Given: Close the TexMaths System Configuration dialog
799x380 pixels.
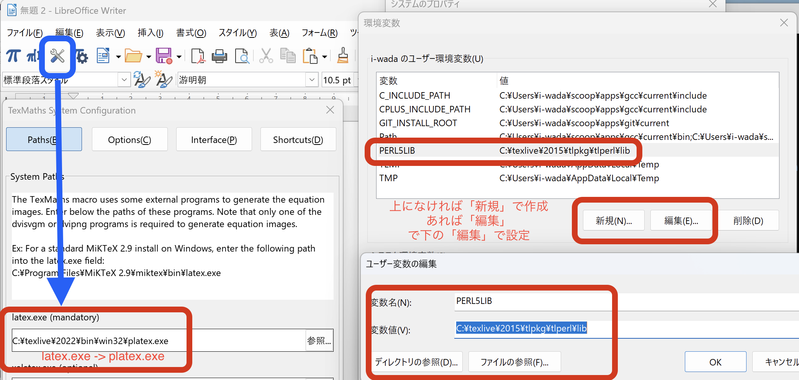Looking at the screenshot, I should [x=330, y=110].
